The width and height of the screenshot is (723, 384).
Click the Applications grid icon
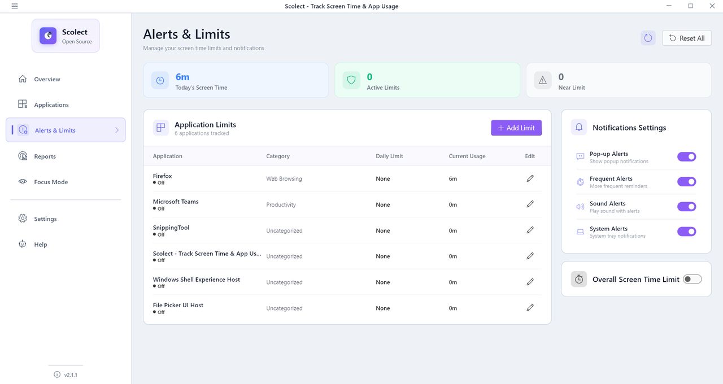click(x=23, y=104)
